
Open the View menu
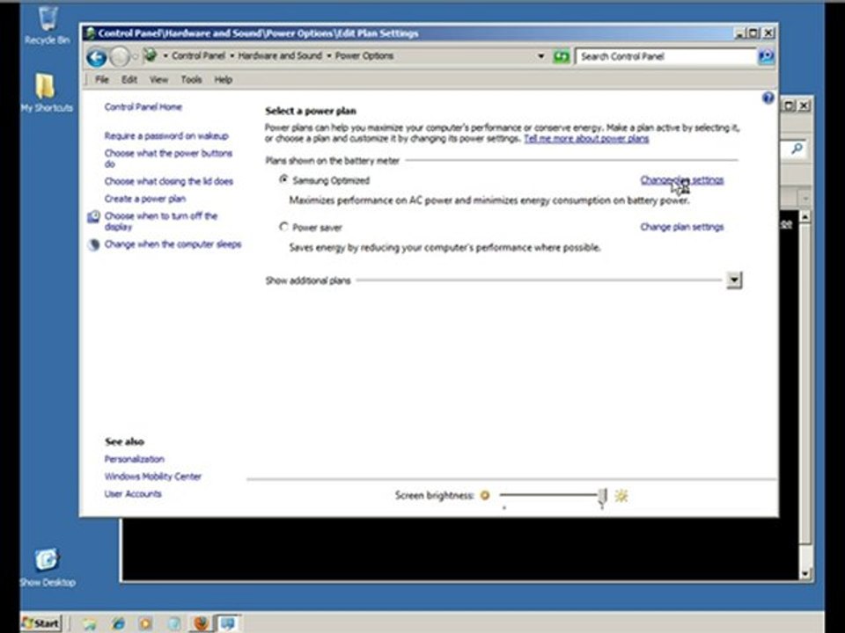tap(158, 80)
